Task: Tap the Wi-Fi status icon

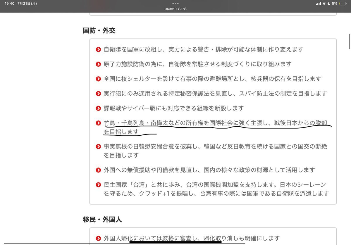Action: [324, 4]
